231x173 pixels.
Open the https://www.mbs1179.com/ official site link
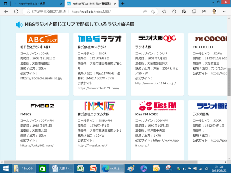click(98, 88)
